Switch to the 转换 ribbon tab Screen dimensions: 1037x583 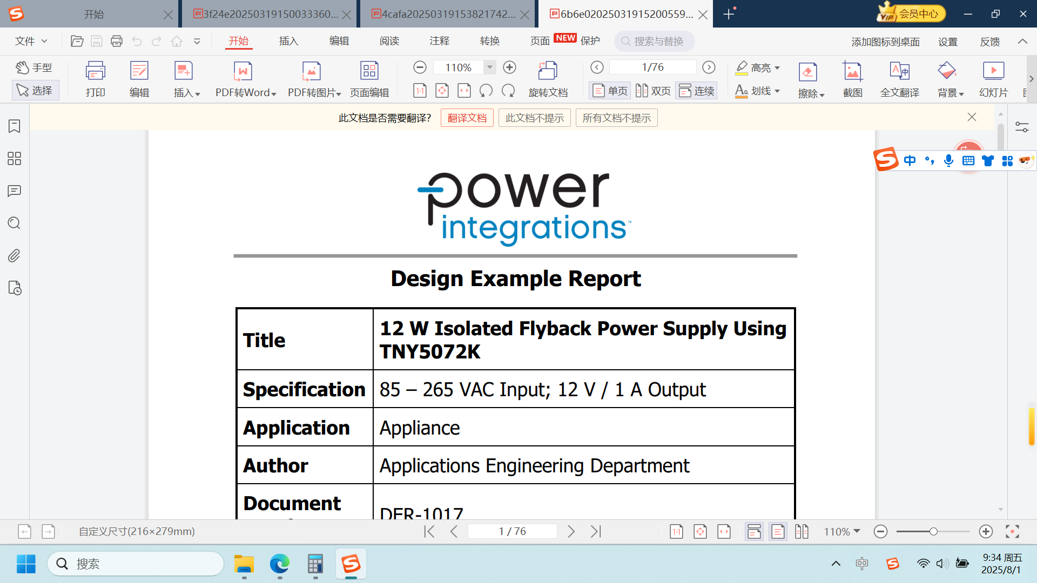coord(489,41)
